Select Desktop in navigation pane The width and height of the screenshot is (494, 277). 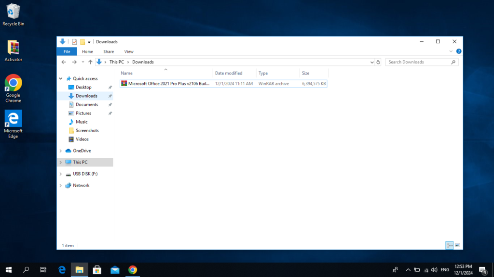[83, 88]
